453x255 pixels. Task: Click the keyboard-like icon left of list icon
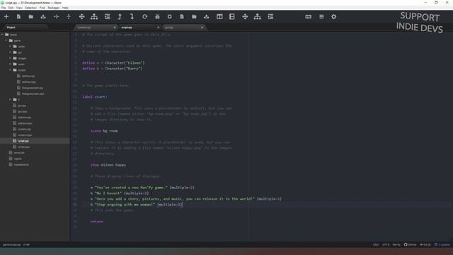click(309, 17)
